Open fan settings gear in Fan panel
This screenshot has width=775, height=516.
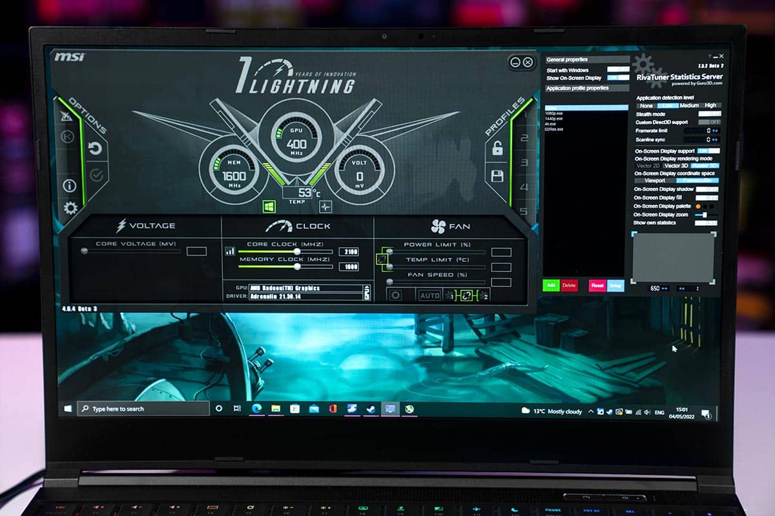tap(396, 295)
